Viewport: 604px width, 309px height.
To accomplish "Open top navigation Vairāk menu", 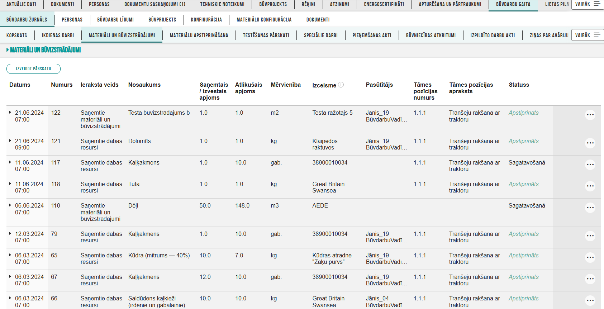I will [x=588, y=4].
